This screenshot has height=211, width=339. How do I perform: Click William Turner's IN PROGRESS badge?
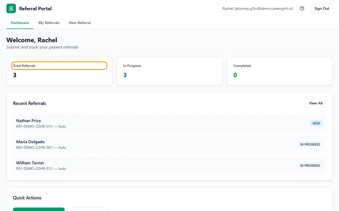[310, 165]
